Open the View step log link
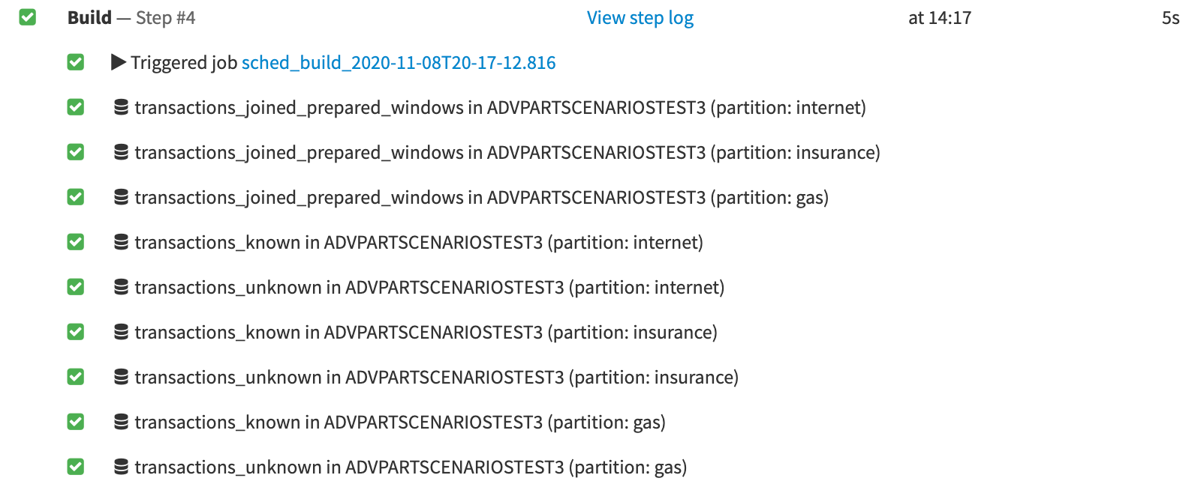 point(640,18)
